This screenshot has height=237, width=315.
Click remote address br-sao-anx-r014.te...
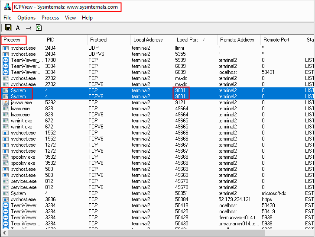point(239,224)
